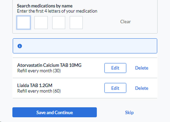Click the fourth medication letter box
Image resolution: width=170 pixels, height=122 pixels.
pyautogui.click(x=76, y=23)
